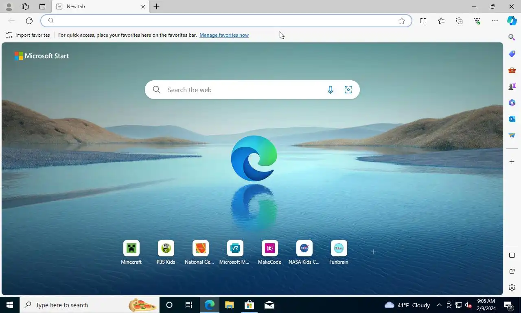Click the Search the web box
Screen dimensions: 521x313
[252, 90]
